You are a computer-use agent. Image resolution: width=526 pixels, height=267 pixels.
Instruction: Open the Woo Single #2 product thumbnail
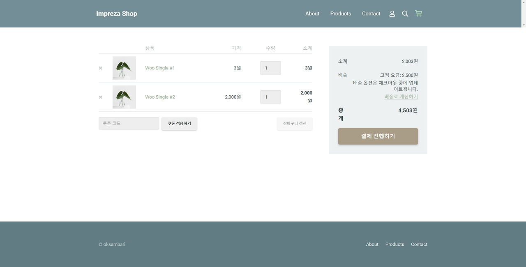pyautogui.click(x=124, y=97)
